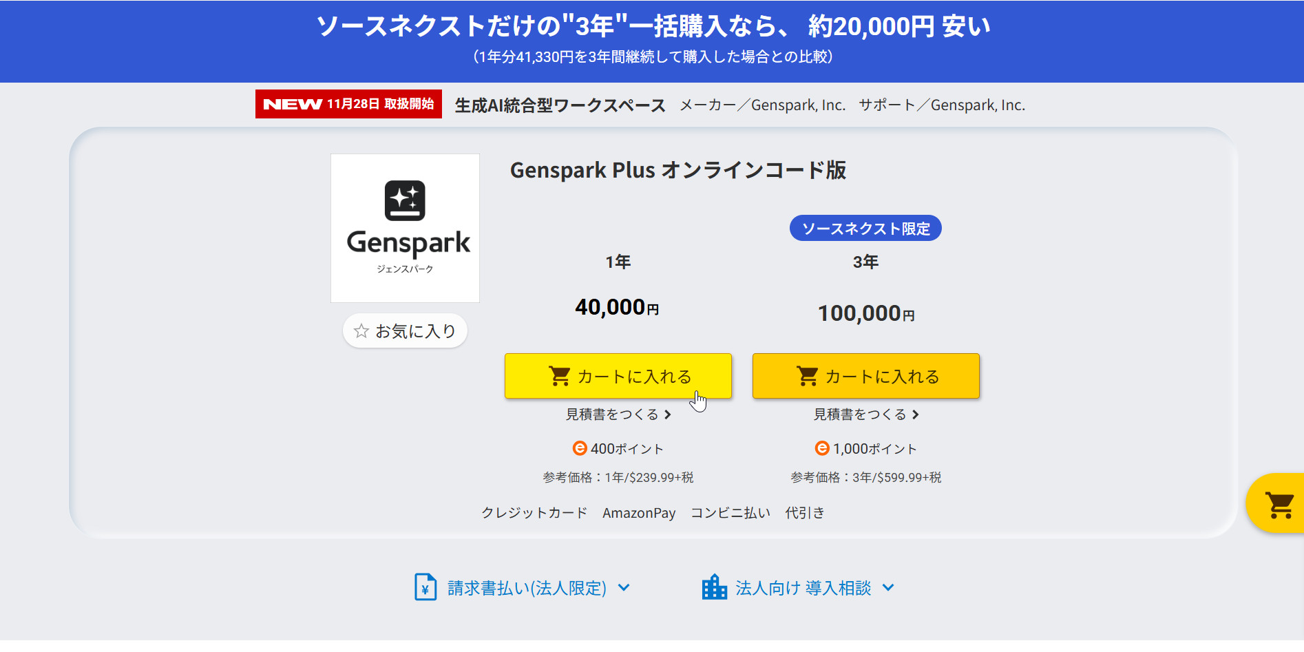Expand the 法人向け 導入相談 section

pos(803,588)
